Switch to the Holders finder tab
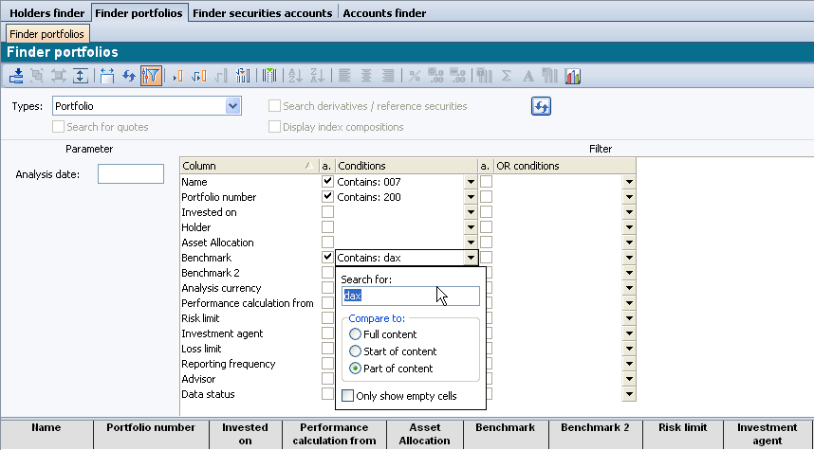Viewport: 814px width, 450px height. coord(46,13)
